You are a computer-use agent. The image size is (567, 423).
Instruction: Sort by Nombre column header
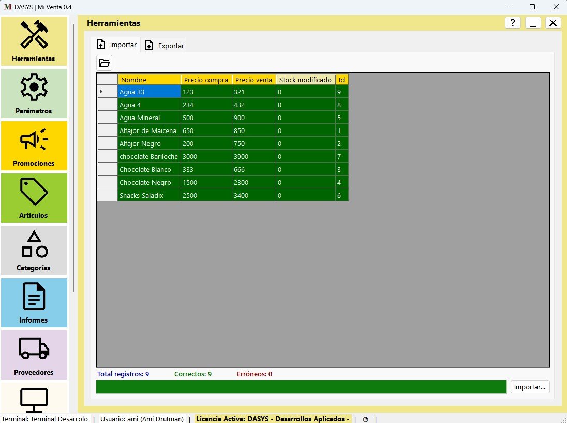pos(149,80)
